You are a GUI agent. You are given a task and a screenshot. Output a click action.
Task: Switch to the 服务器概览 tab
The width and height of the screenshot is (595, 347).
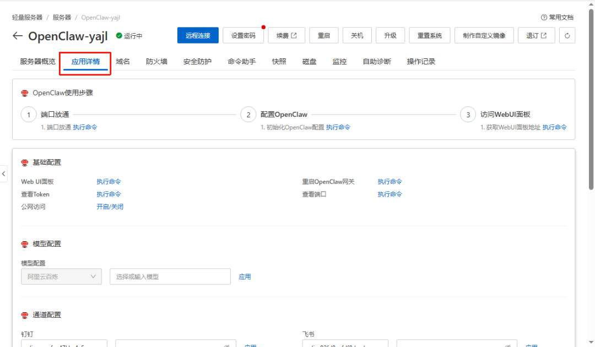37,62
